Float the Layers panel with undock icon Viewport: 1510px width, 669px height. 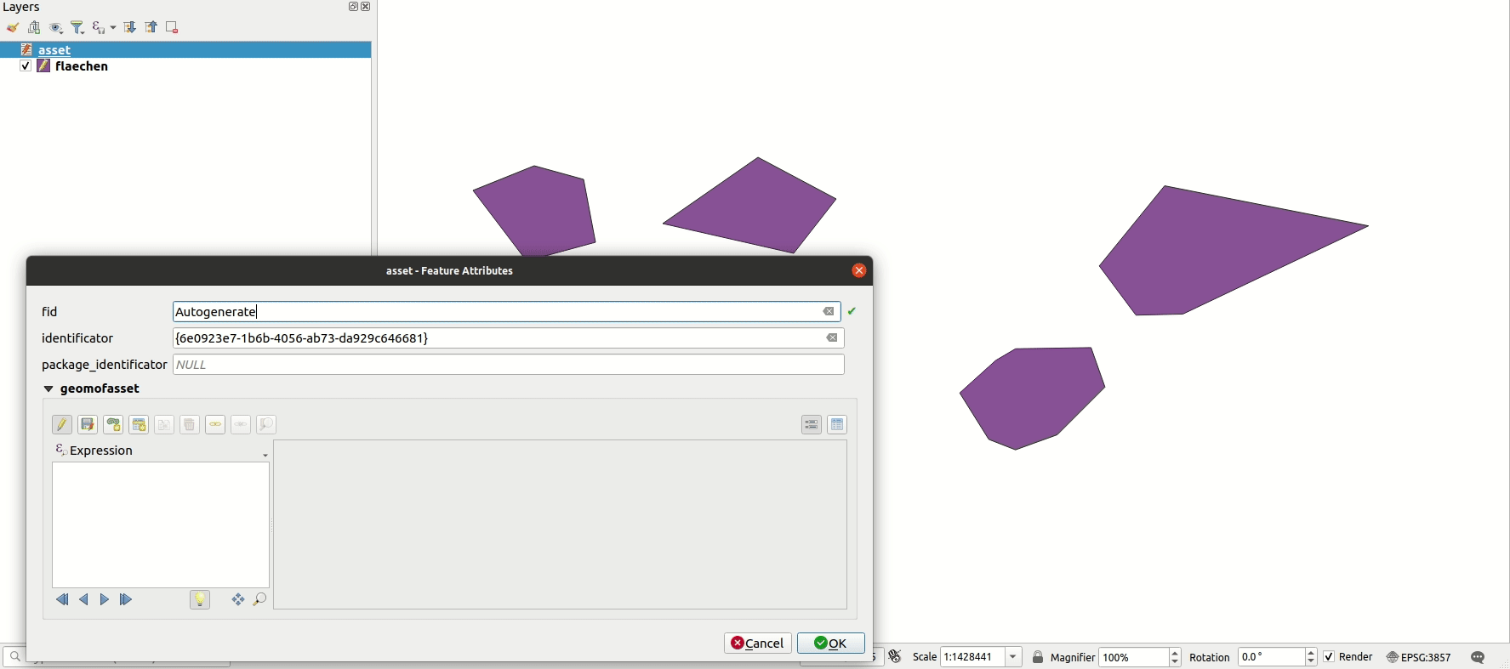pyautogui.click(x=353, y=7)
